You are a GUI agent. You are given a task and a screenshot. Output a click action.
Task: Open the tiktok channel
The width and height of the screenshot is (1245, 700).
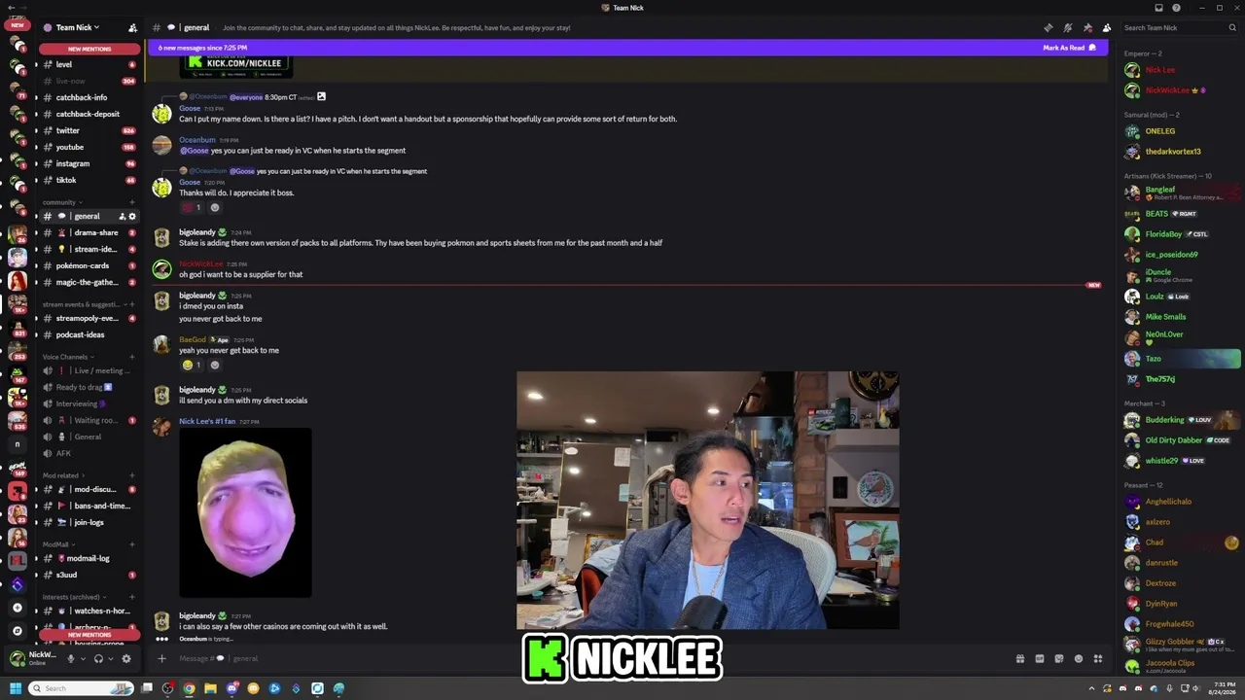point(88,180)
